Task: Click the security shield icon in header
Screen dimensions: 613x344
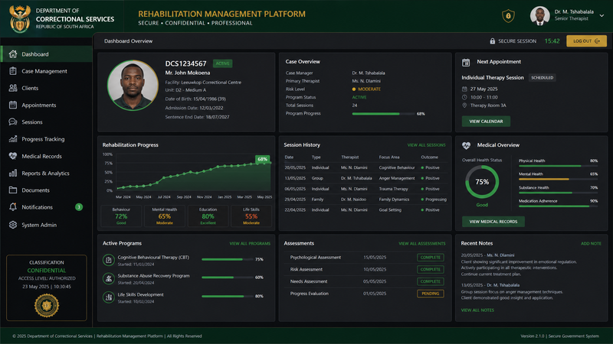Action: coord(508,16)
